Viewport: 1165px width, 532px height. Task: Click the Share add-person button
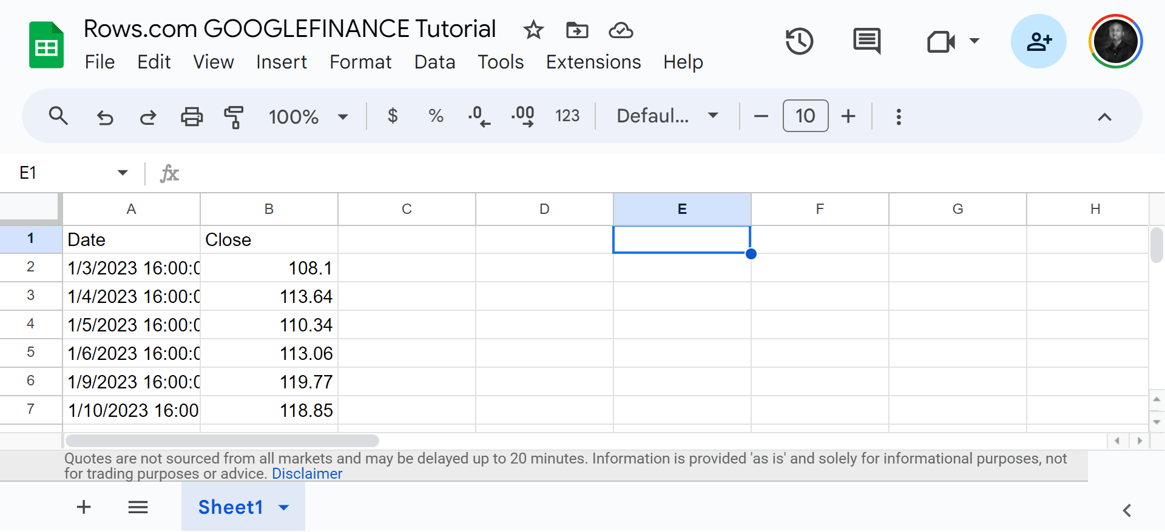click(1039, 41)
